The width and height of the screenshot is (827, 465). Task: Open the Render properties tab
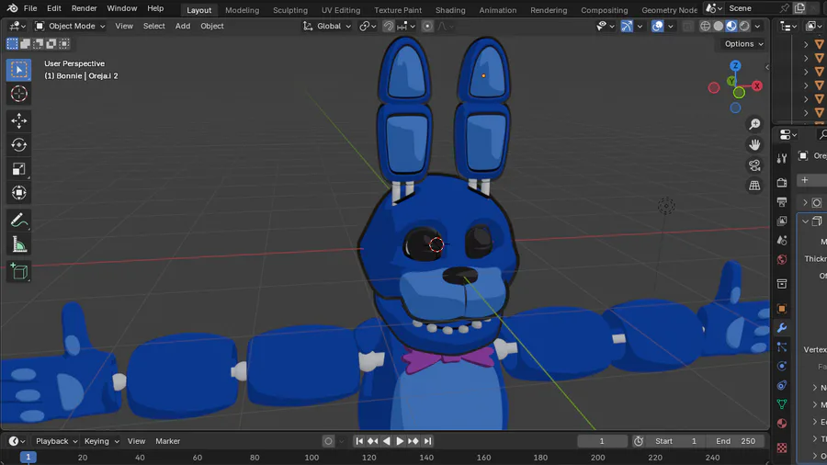click(x=782, y=182)
